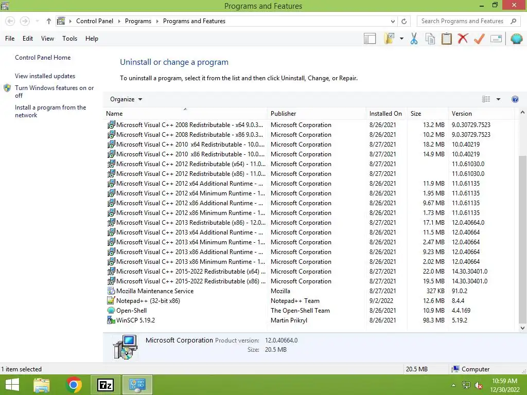Click Turn Windows features on or off
Image resolution: width=527 pixels, height=395 pixels.
click(54, 92)
